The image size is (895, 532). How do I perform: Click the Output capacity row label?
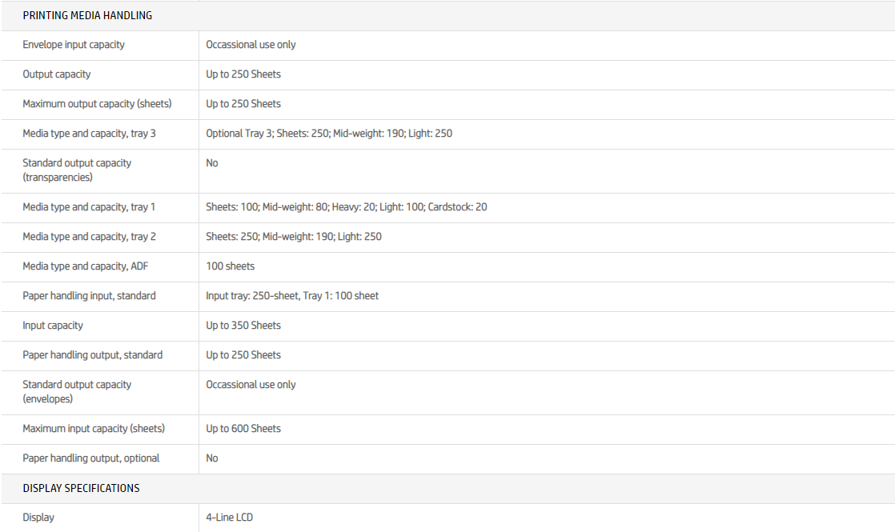57,74
